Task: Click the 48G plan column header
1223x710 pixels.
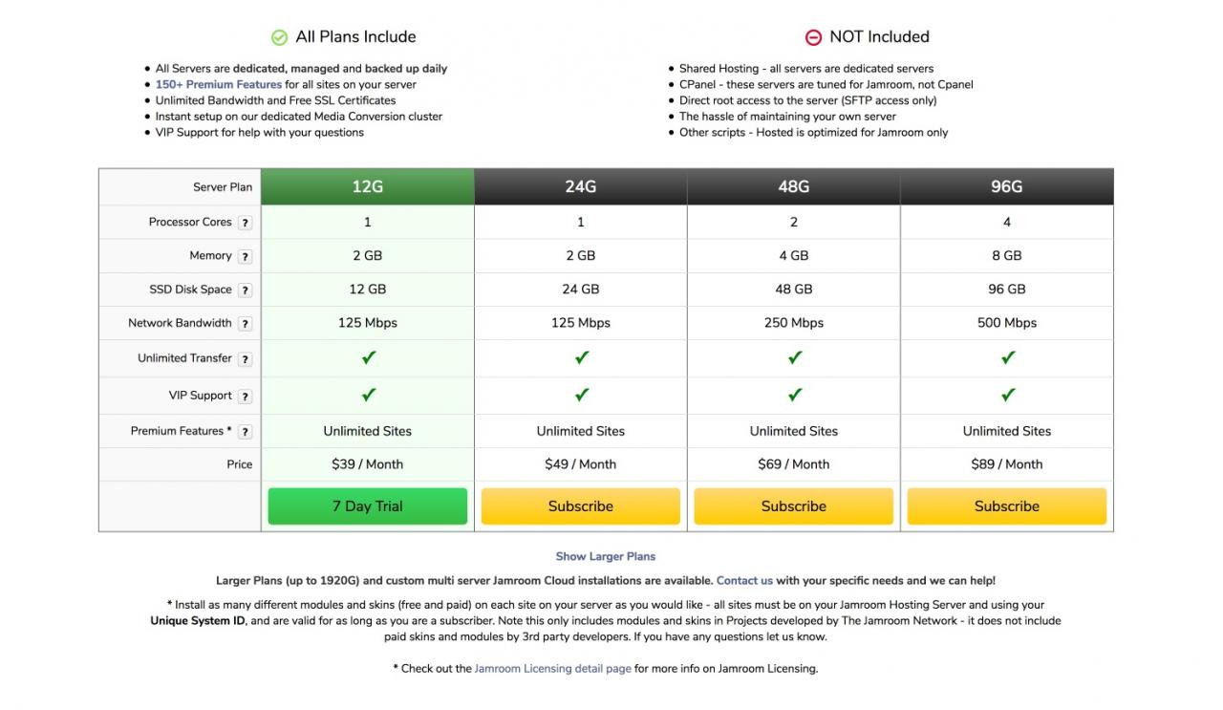Action: (794, 186)
